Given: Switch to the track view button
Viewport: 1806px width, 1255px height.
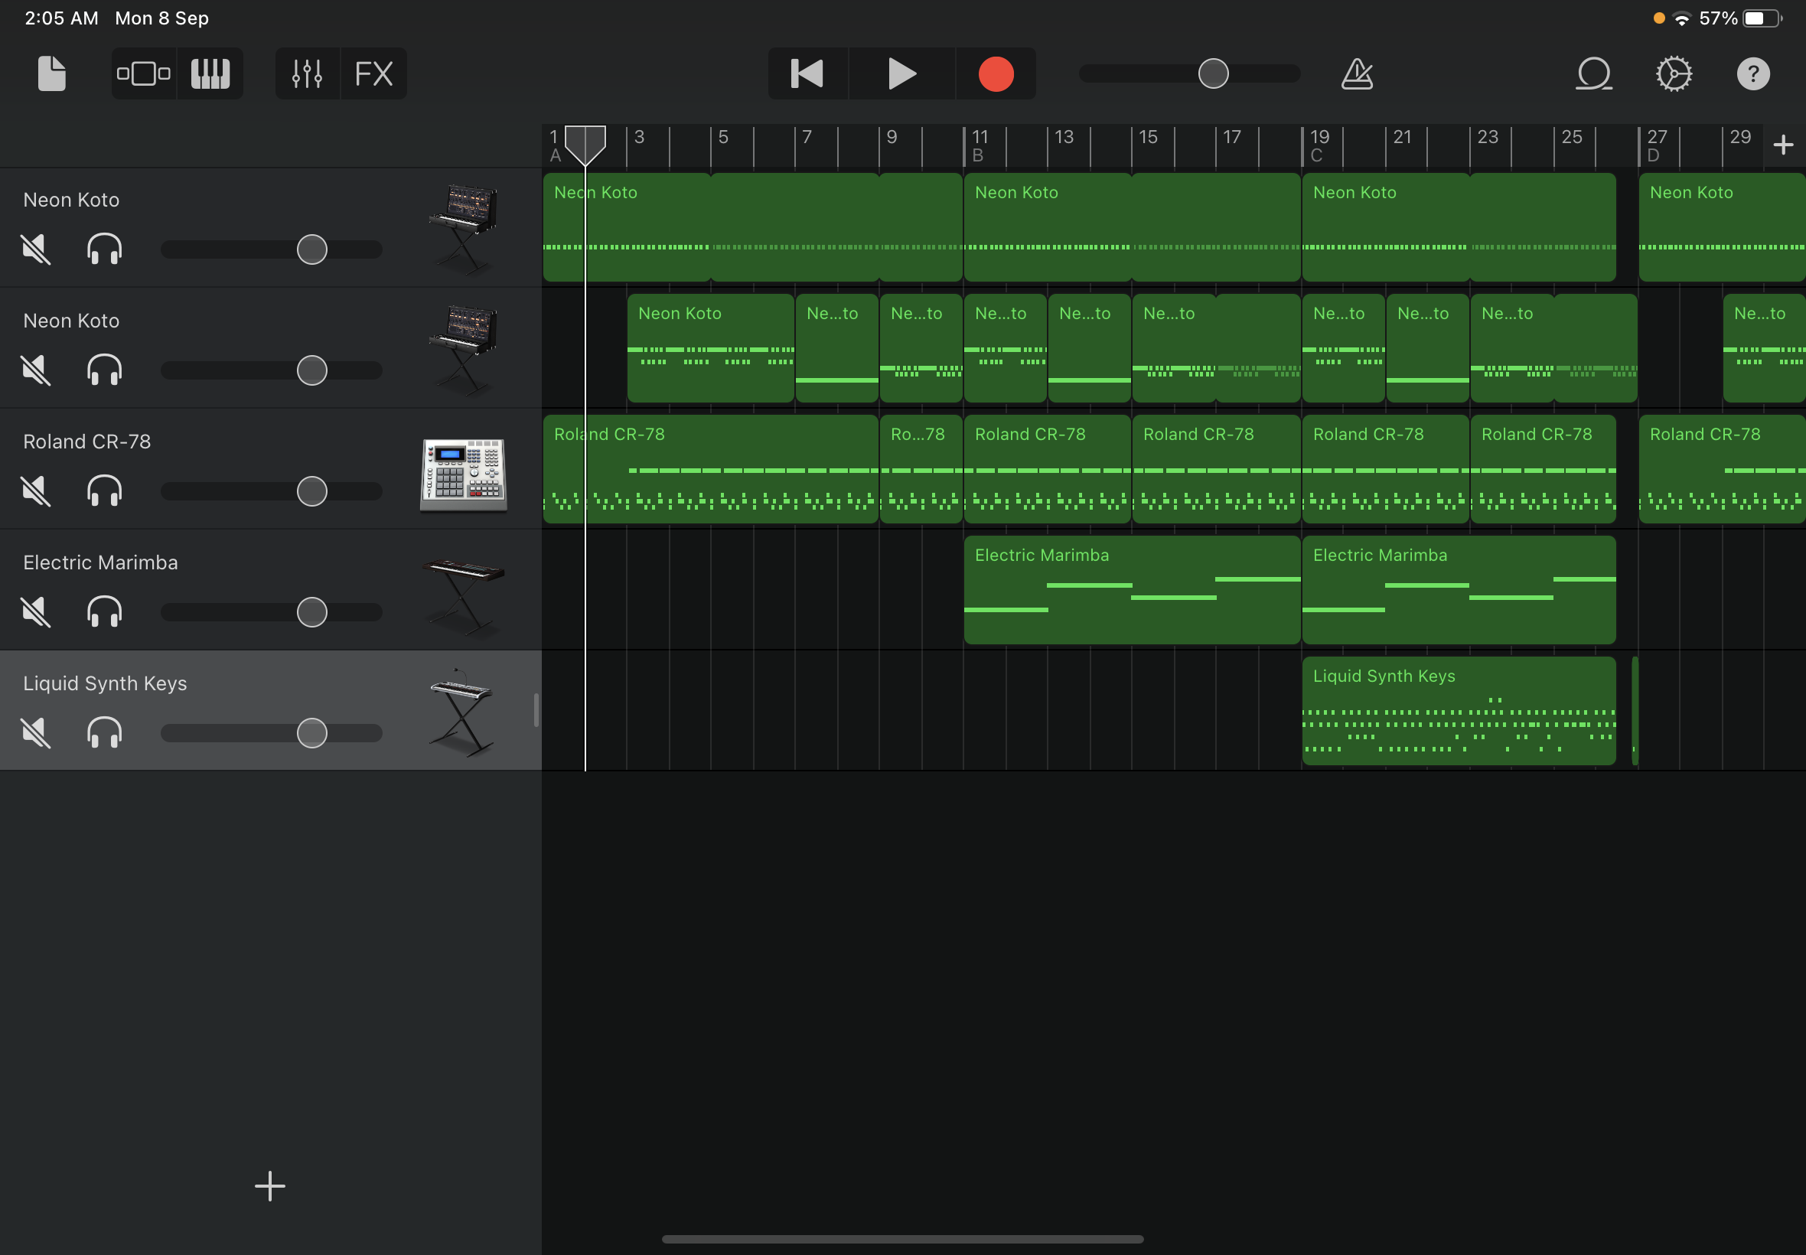Looking at the screenshot, I should (144, 74).
